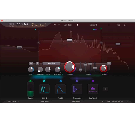Click the undo arrow icon
This screenshot has height=122, width=135.
coord(55,25)
